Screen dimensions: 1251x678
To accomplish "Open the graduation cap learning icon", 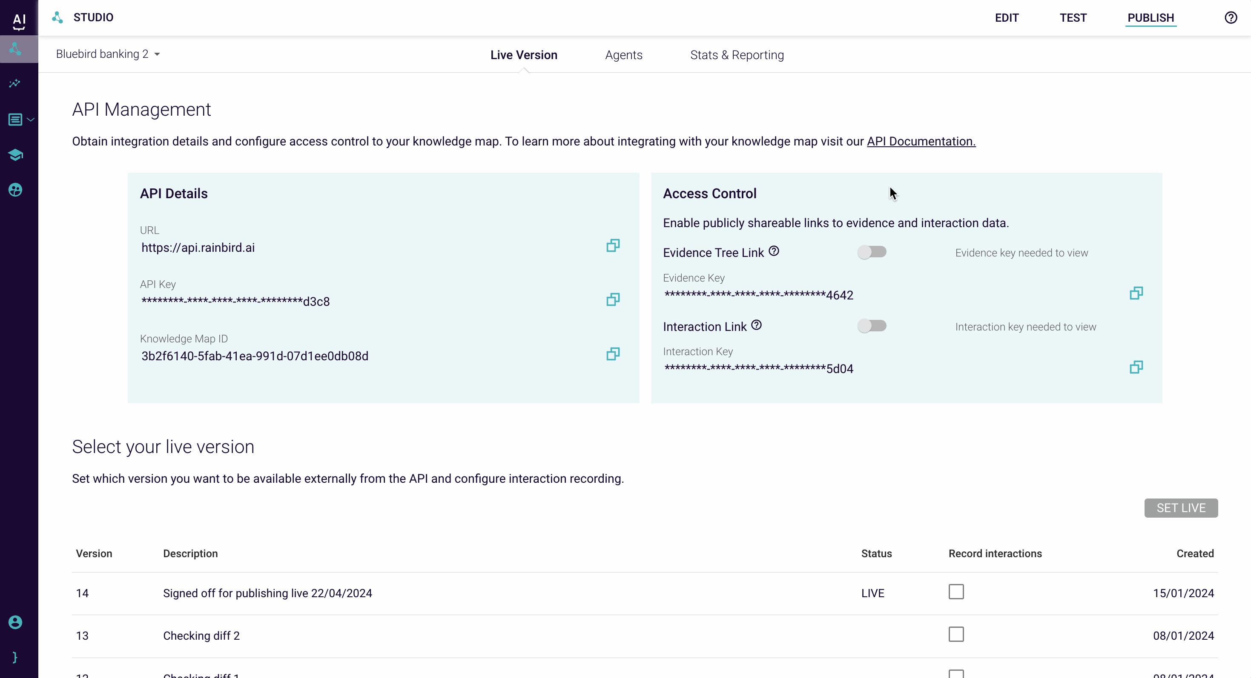I will point(15,155).
